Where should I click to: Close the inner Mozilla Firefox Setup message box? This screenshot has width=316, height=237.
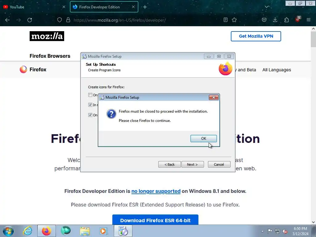[x=214, y=97]
